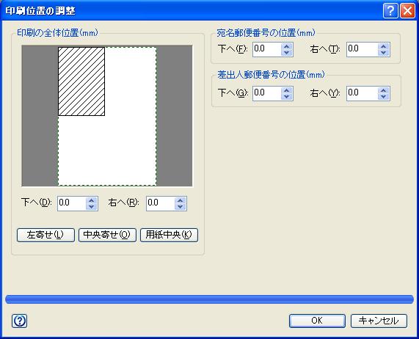Decrease 右へ(T) recipient postal code value

[384, 53]
